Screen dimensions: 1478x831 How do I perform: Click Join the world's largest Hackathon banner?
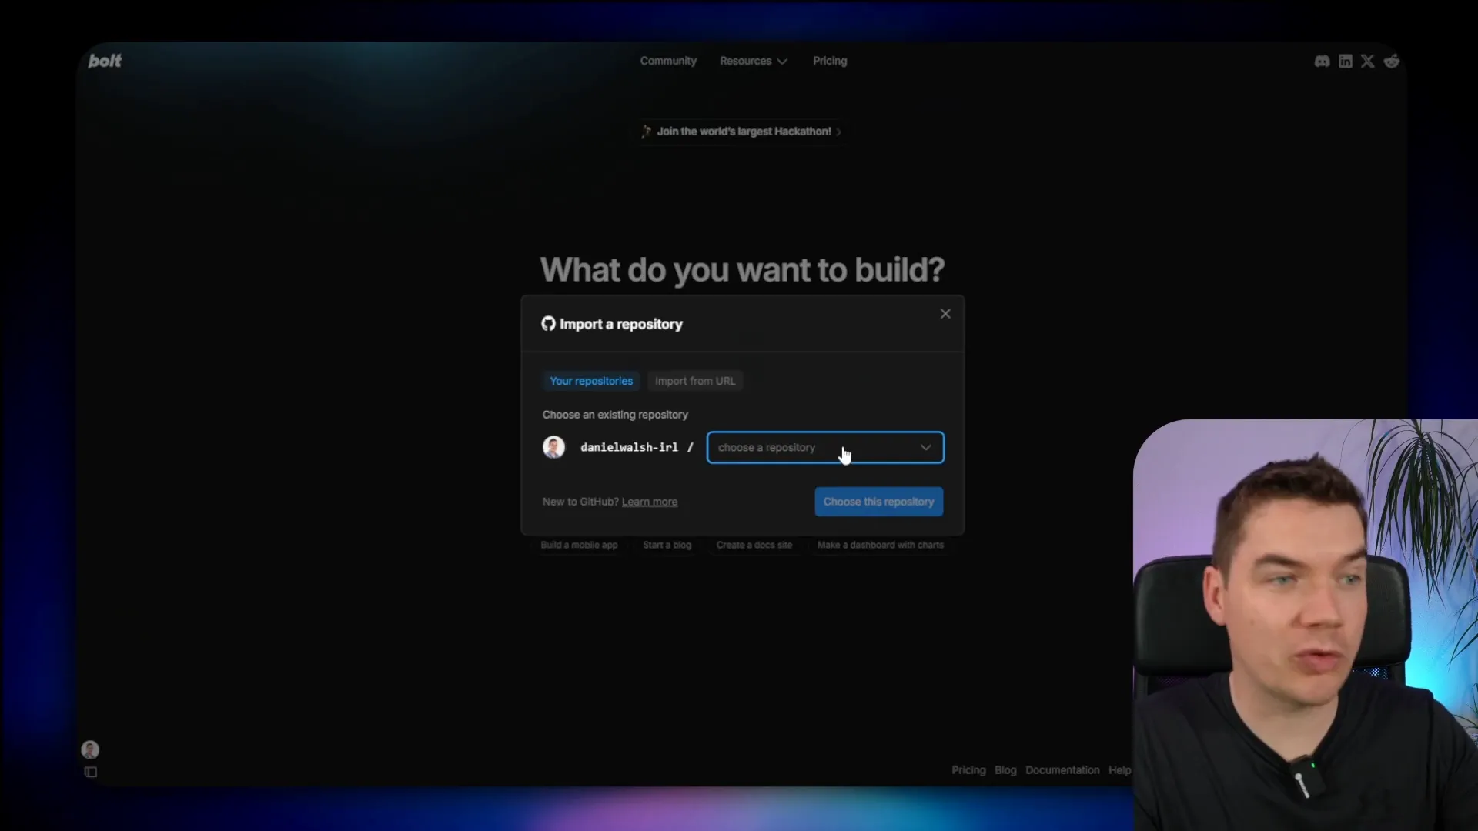[x=742, y=132]
